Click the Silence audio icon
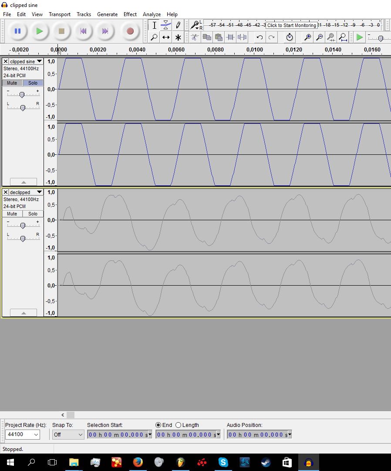The image size is (391, 471). (242, 37)
